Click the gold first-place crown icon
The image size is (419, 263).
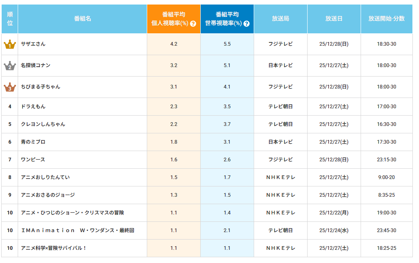click(9, 44)
